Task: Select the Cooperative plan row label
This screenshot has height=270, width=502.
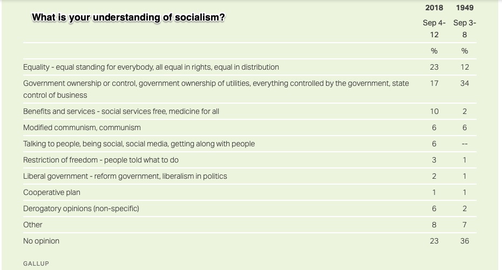Action: click(51, 192)
